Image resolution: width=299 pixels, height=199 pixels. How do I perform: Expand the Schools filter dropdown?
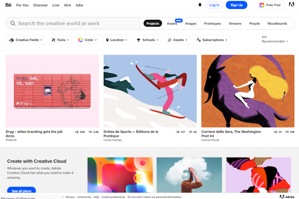pos(148,40)
